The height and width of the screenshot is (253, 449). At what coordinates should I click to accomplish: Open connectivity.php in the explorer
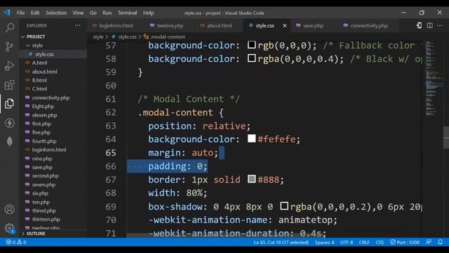[51, 98]
